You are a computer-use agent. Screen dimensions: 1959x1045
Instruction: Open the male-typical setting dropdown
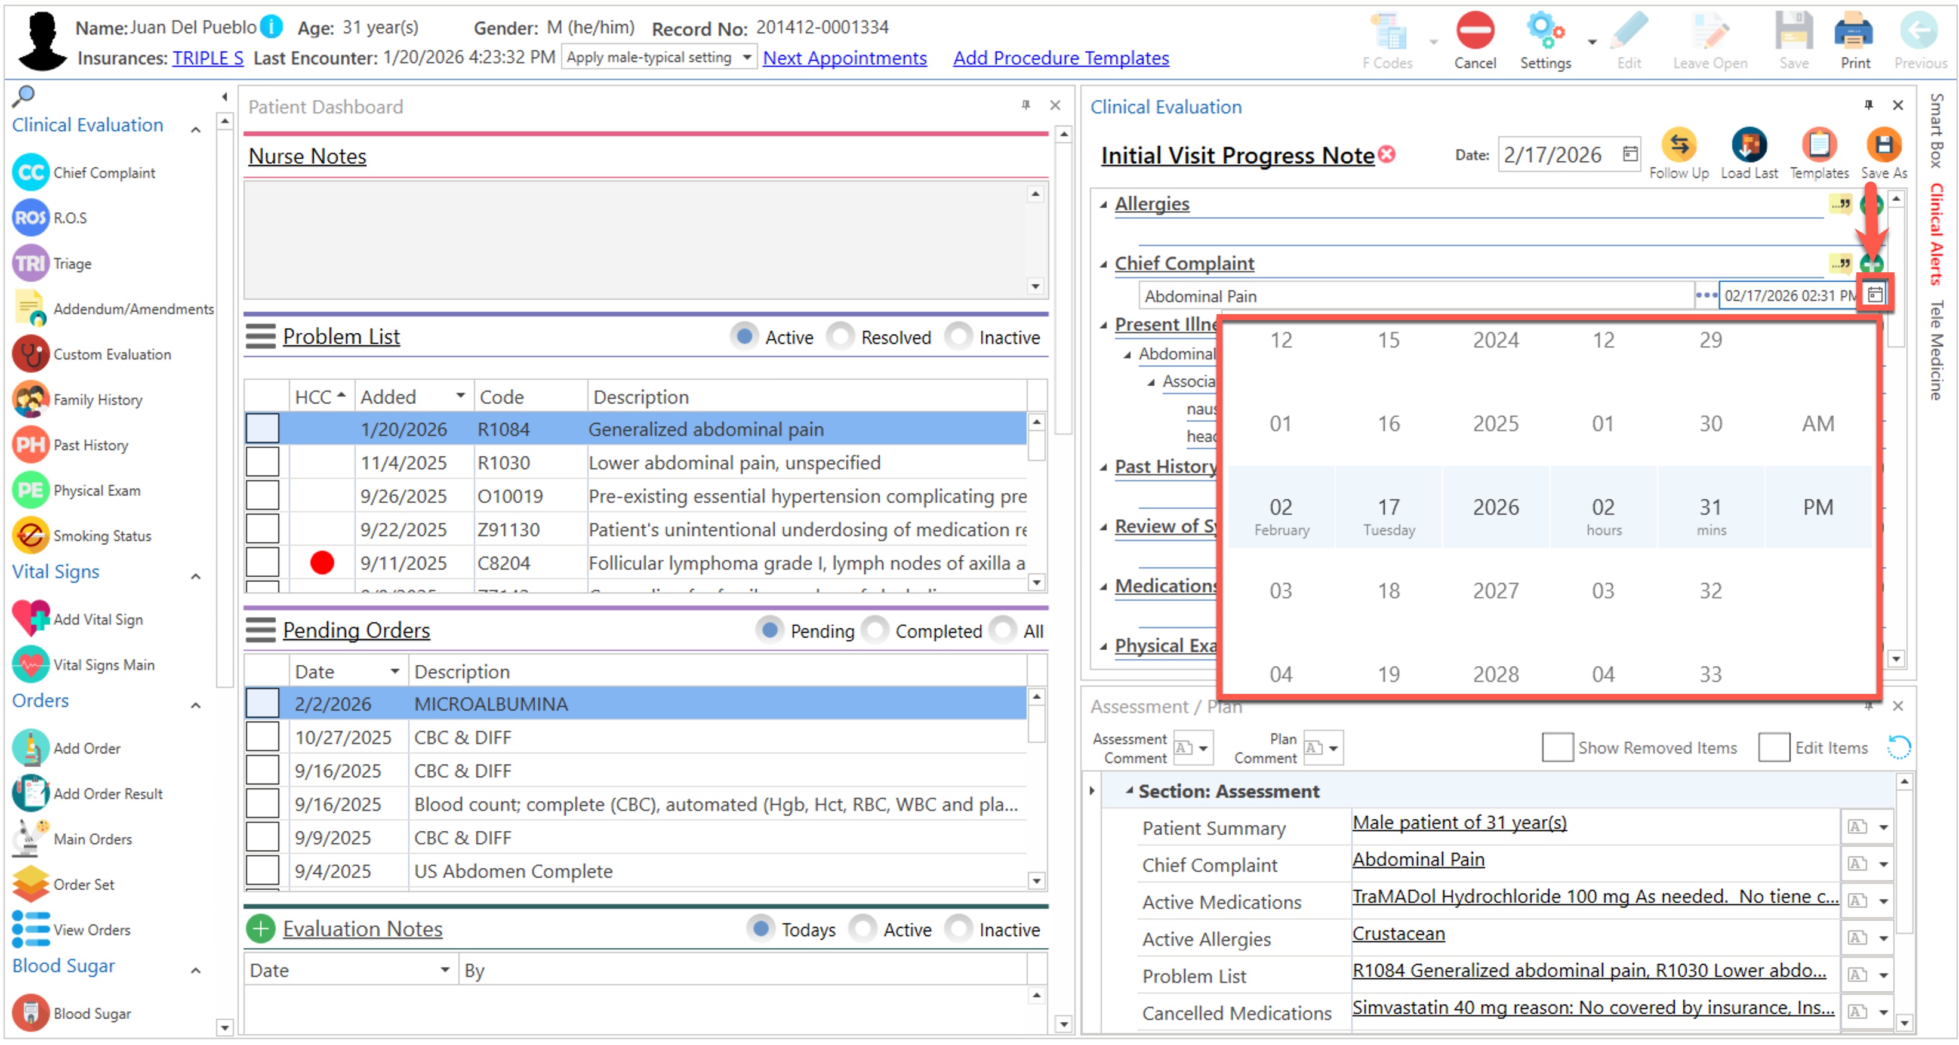click(x=747, y=58)
